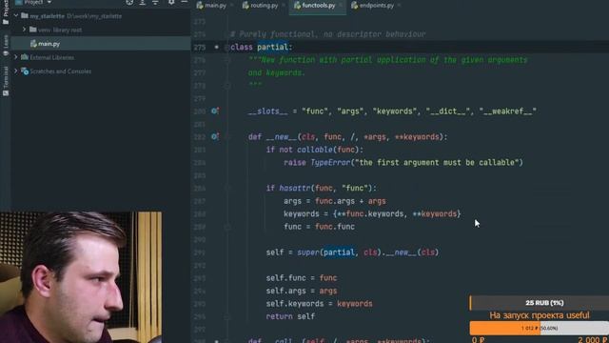Click the streamer webcam overlay
This screenshot has height=343, width=609.
[81, 277]
